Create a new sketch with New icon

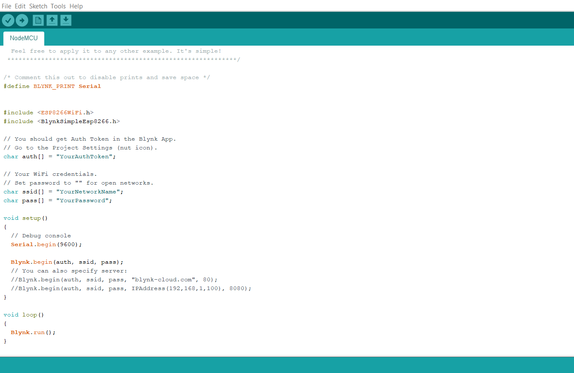coord(38,20)
